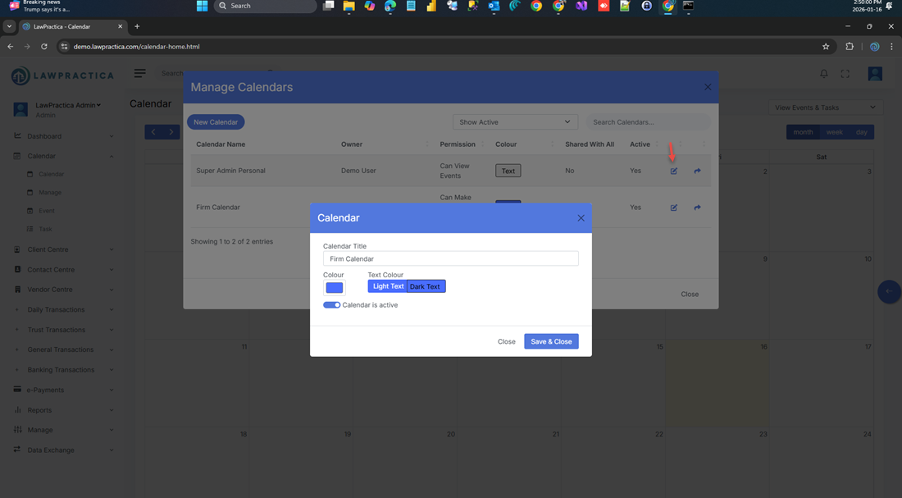Click the notification bell icon
The image size is (902, 498).
(824, 74)
